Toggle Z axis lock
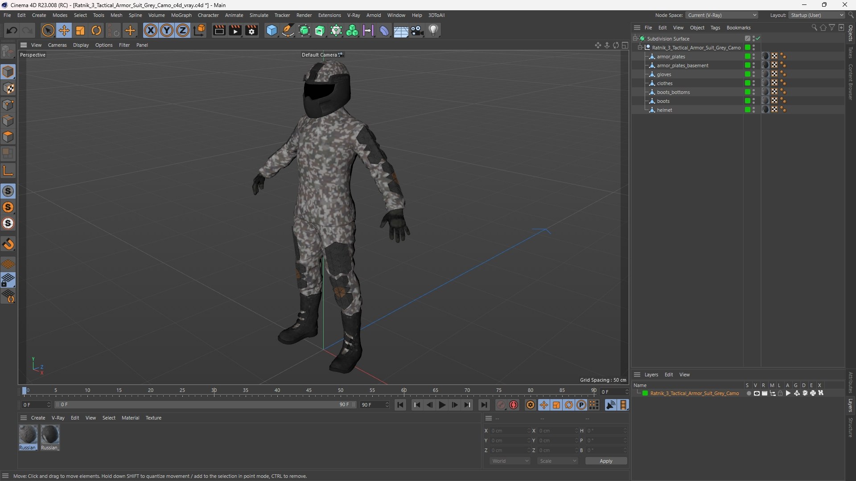856x481 pixels. [183, 31]
